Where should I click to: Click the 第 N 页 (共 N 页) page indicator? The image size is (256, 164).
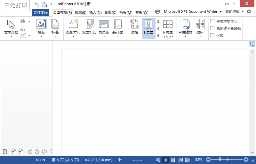coord(65,160)
